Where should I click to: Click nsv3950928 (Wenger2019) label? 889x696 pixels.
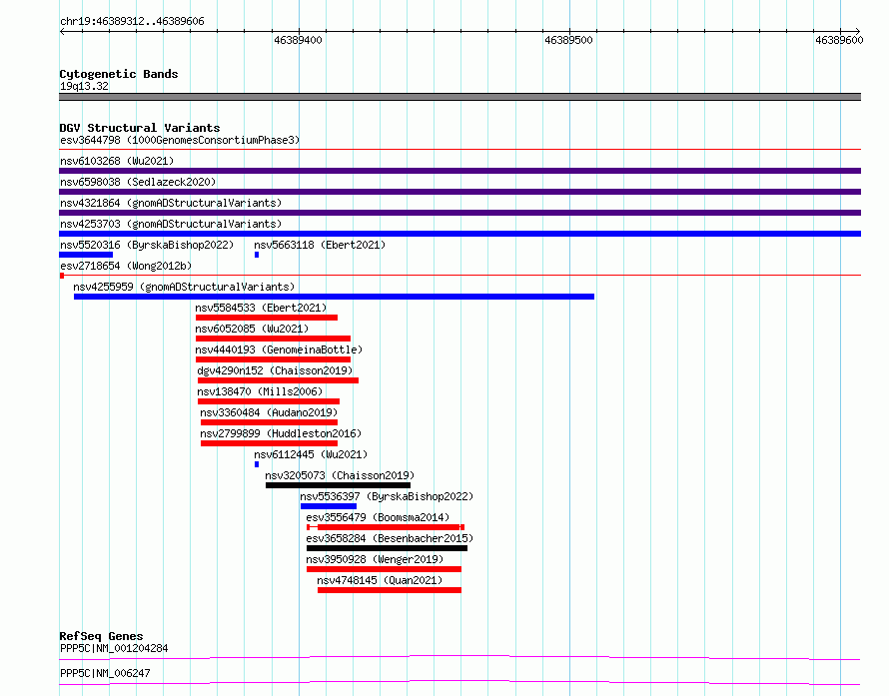375,559
